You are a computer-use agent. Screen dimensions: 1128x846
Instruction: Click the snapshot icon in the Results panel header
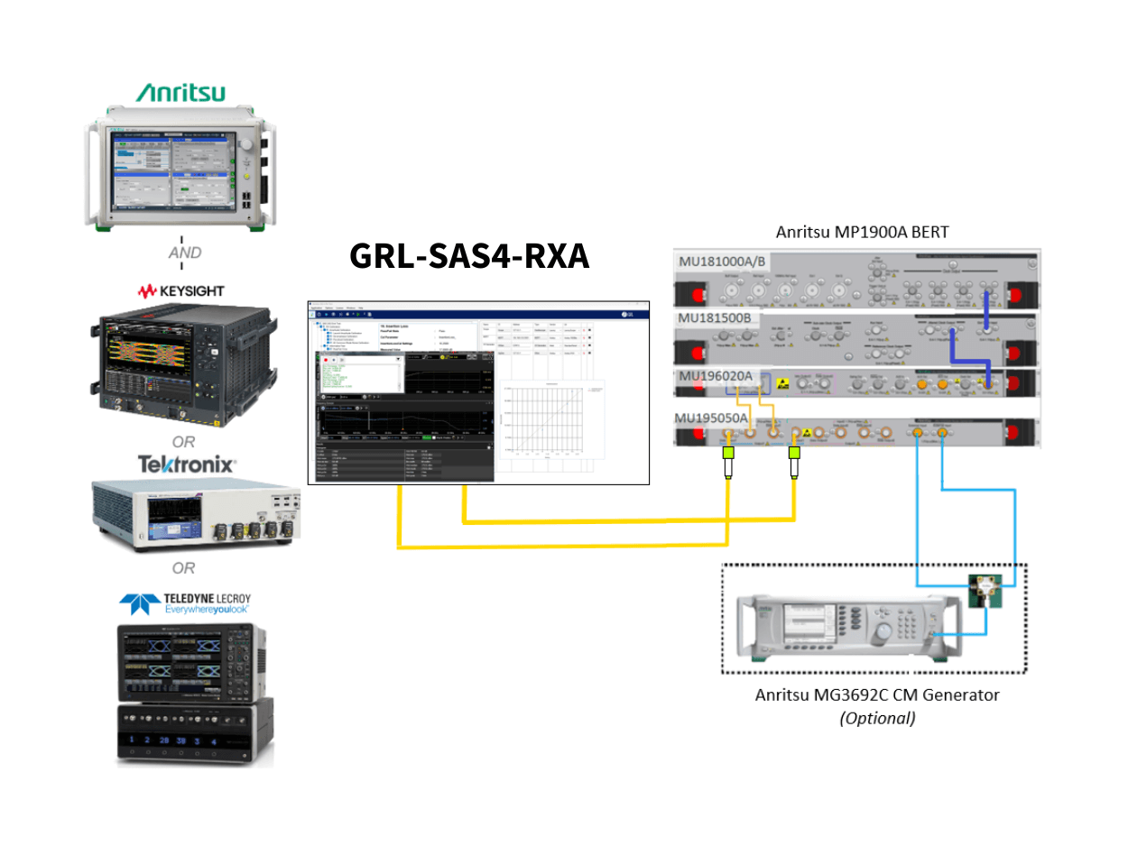pos(488,446)
